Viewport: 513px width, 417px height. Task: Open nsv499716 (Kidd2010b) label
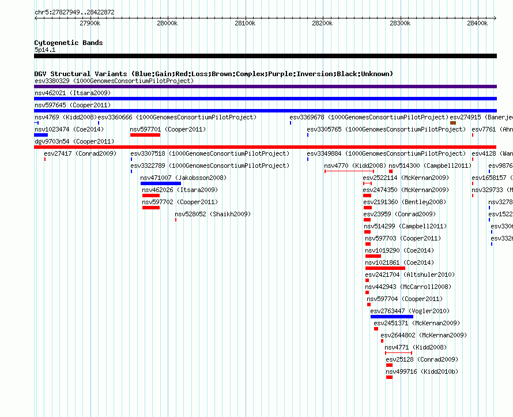[422, 371]
